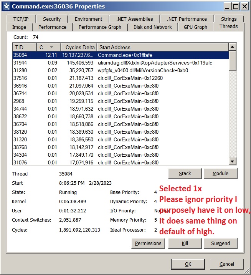The height and width of the screenshot is (275, 251).
Task: Click the State value Running
Action: (x=68, y=192)
